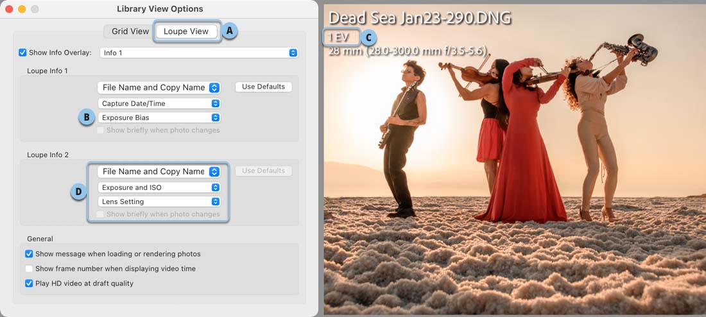This screenshot has height=317, width=706.
Task: Click the disabled Use Defaults for Loupe Info 2
Action: [263, 171]
